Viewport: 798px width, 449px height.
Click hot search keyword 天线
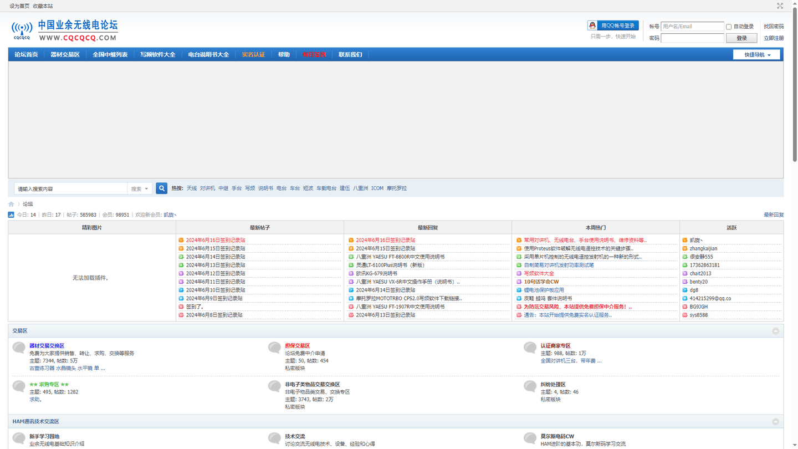[192, 188]
